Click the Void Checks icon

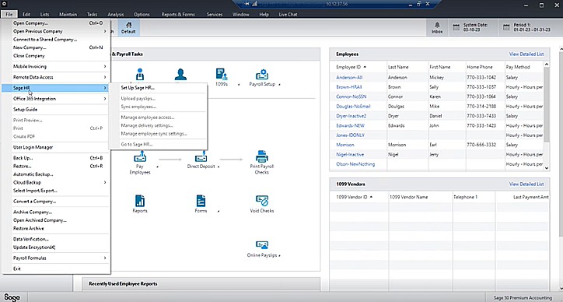tap(262, 201)
